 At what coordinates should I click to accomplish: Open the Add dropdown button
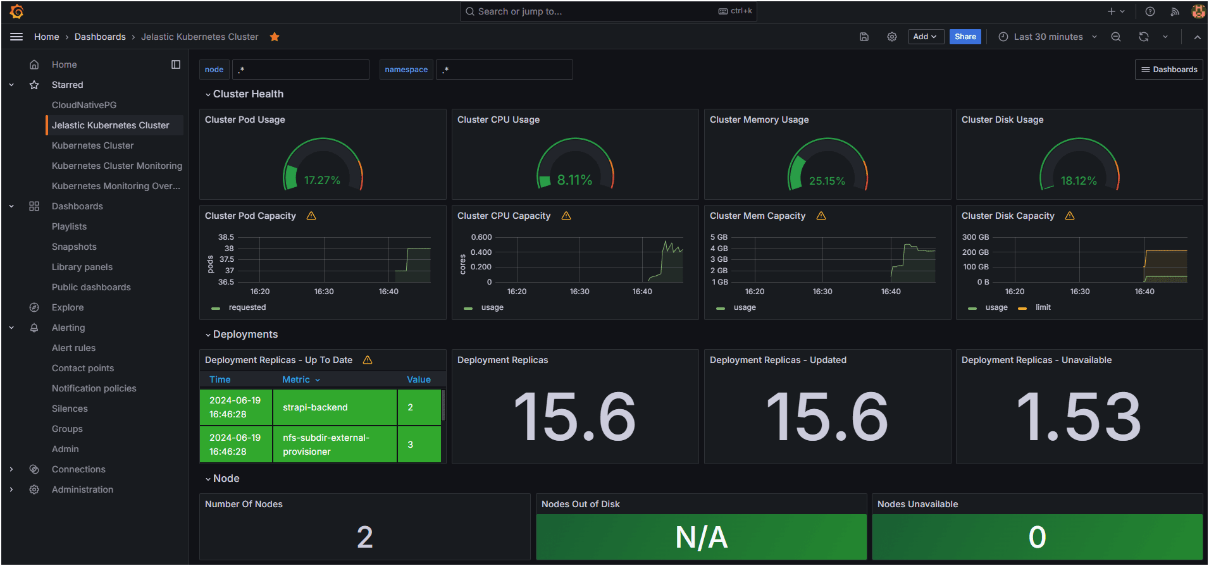[926, 37]
